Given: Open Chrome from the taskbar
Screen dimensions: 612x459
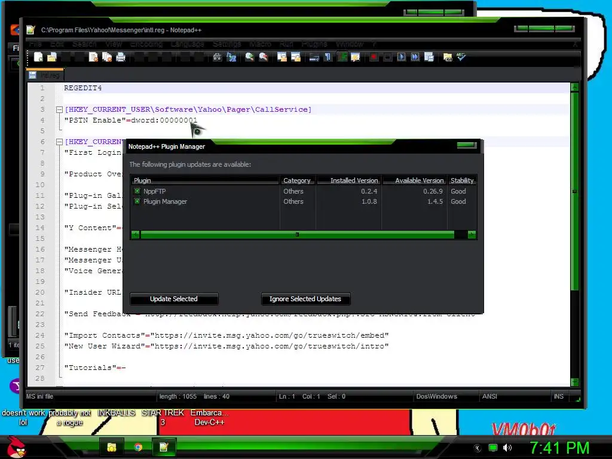Looking at the screenshot, I should pos(138,447).
